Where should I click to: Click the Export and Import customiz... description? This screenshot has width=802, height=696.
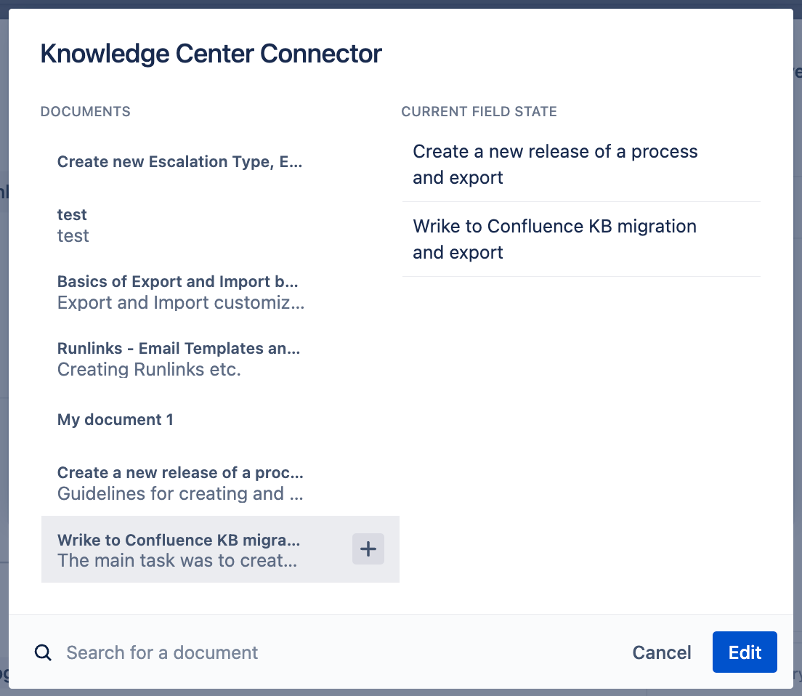click(181, 303)
